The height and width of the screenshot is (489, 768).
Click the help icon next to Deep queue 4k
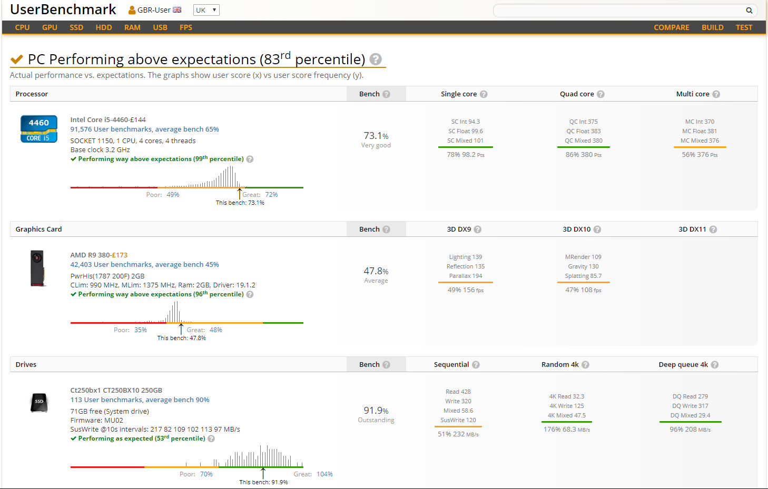[x=715, y=365]
